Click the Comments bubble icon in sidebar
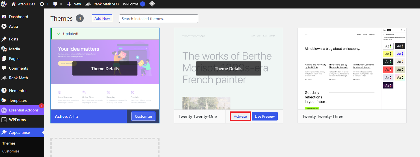Screen dimensions: 420x157 (x=4, y=68)
